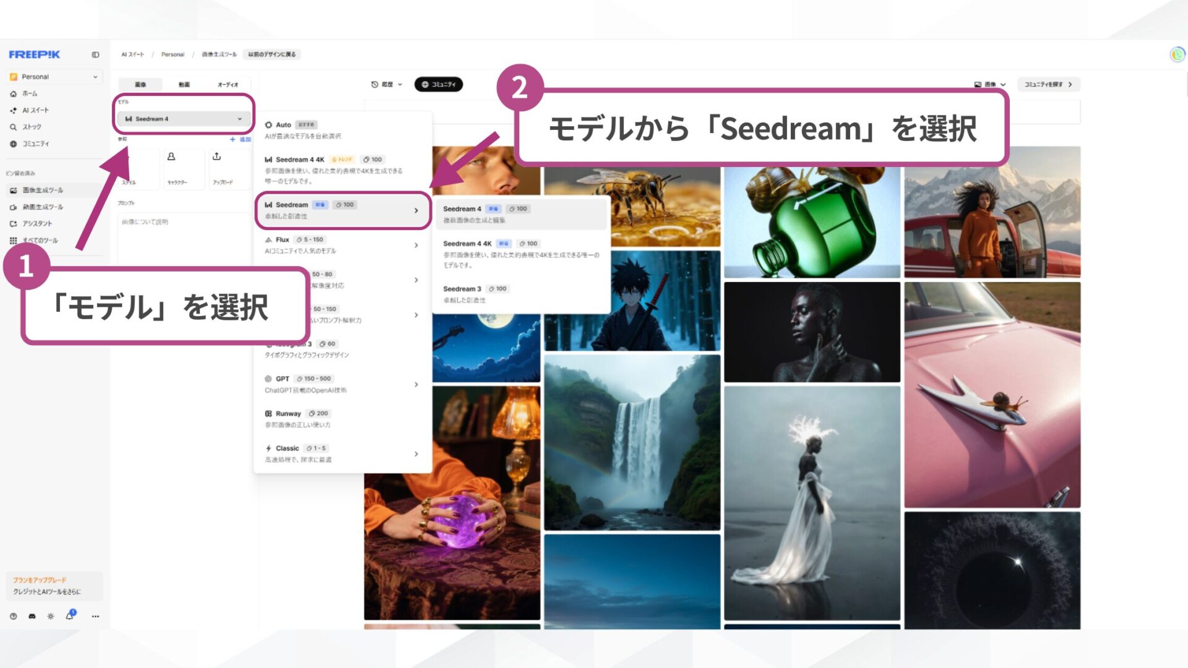Click the プランをアップグレード upgrade link
1188x668 pixels.
coord(40,580)
